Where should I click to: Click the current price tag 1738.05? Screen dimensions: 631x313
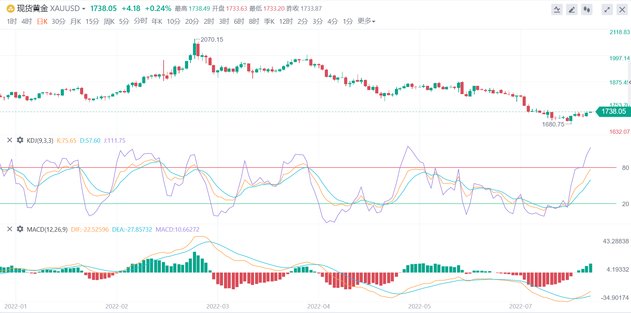(613, 111)
